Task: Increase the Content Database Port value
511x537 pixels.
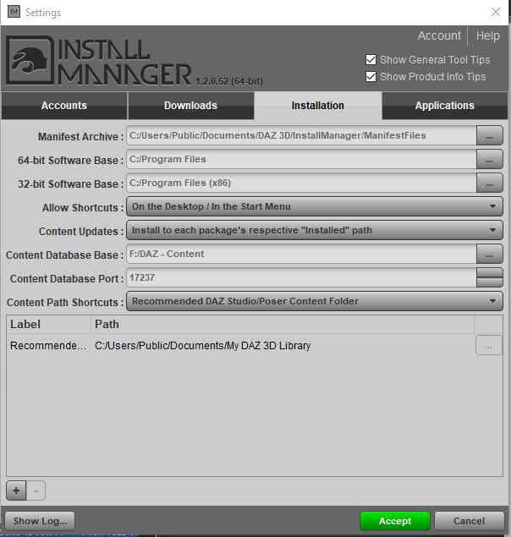Action: pos(489,272)
